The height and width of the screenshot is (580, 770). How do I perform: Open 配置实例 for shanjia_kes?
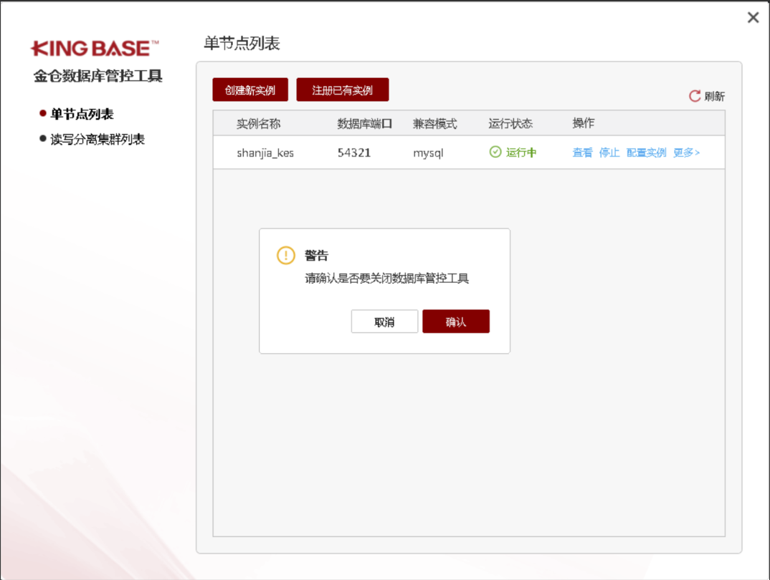click(646, 153)
